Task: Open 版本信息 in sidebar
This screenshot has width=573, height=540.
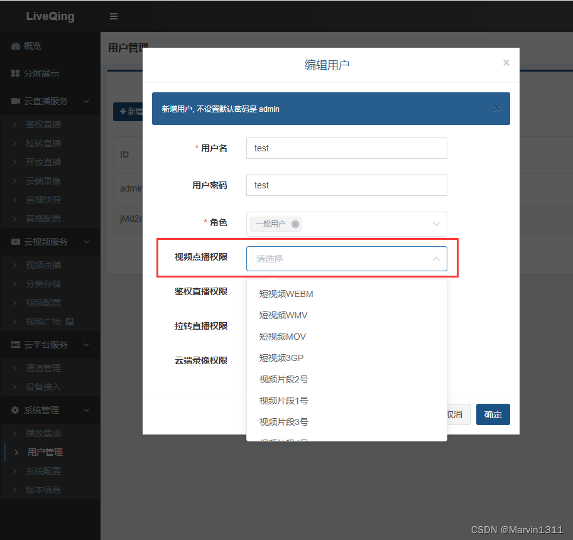Action: 43,490
